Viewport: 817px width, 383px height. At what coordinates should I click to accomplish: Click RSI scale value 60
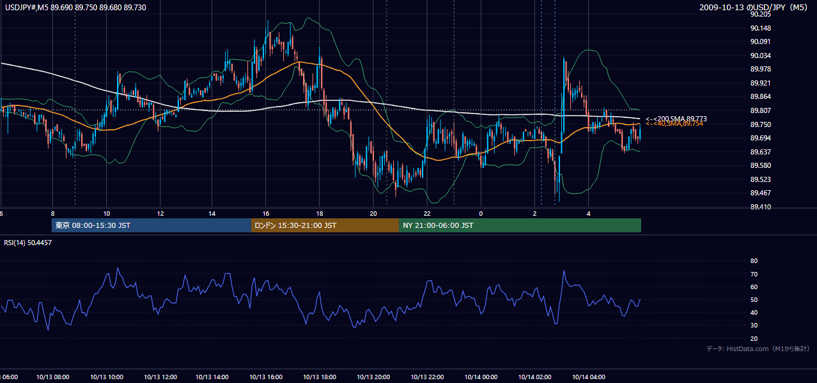[754, 287]
